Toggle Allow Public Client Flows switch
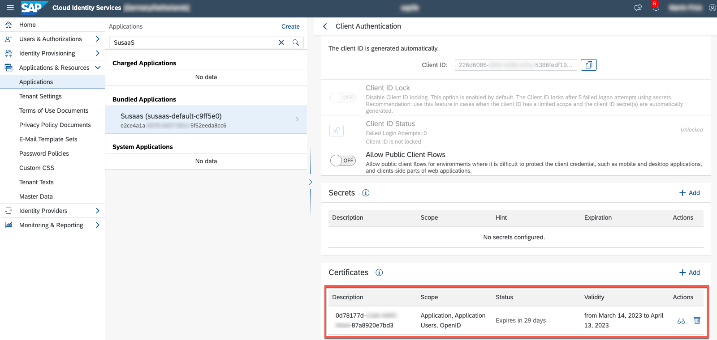 click(x=343, y=161)
